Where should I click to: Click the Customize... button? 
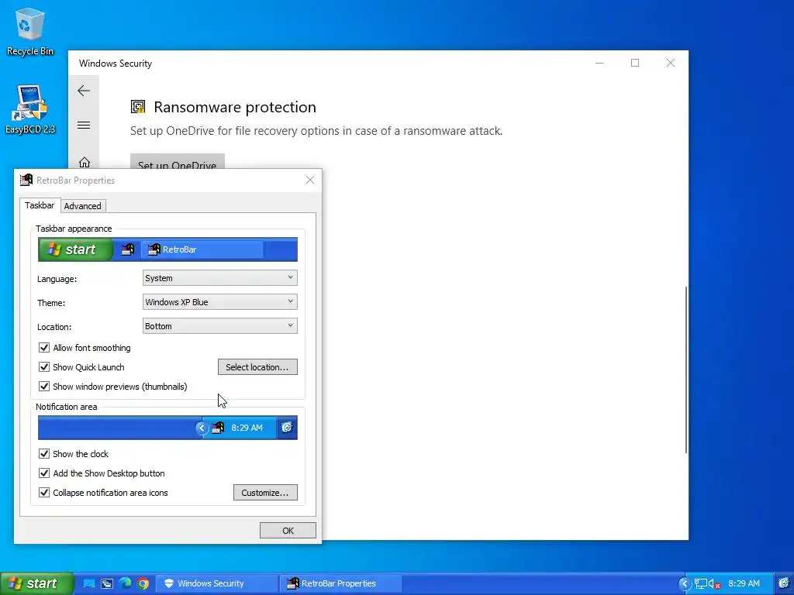coord(265,492)
